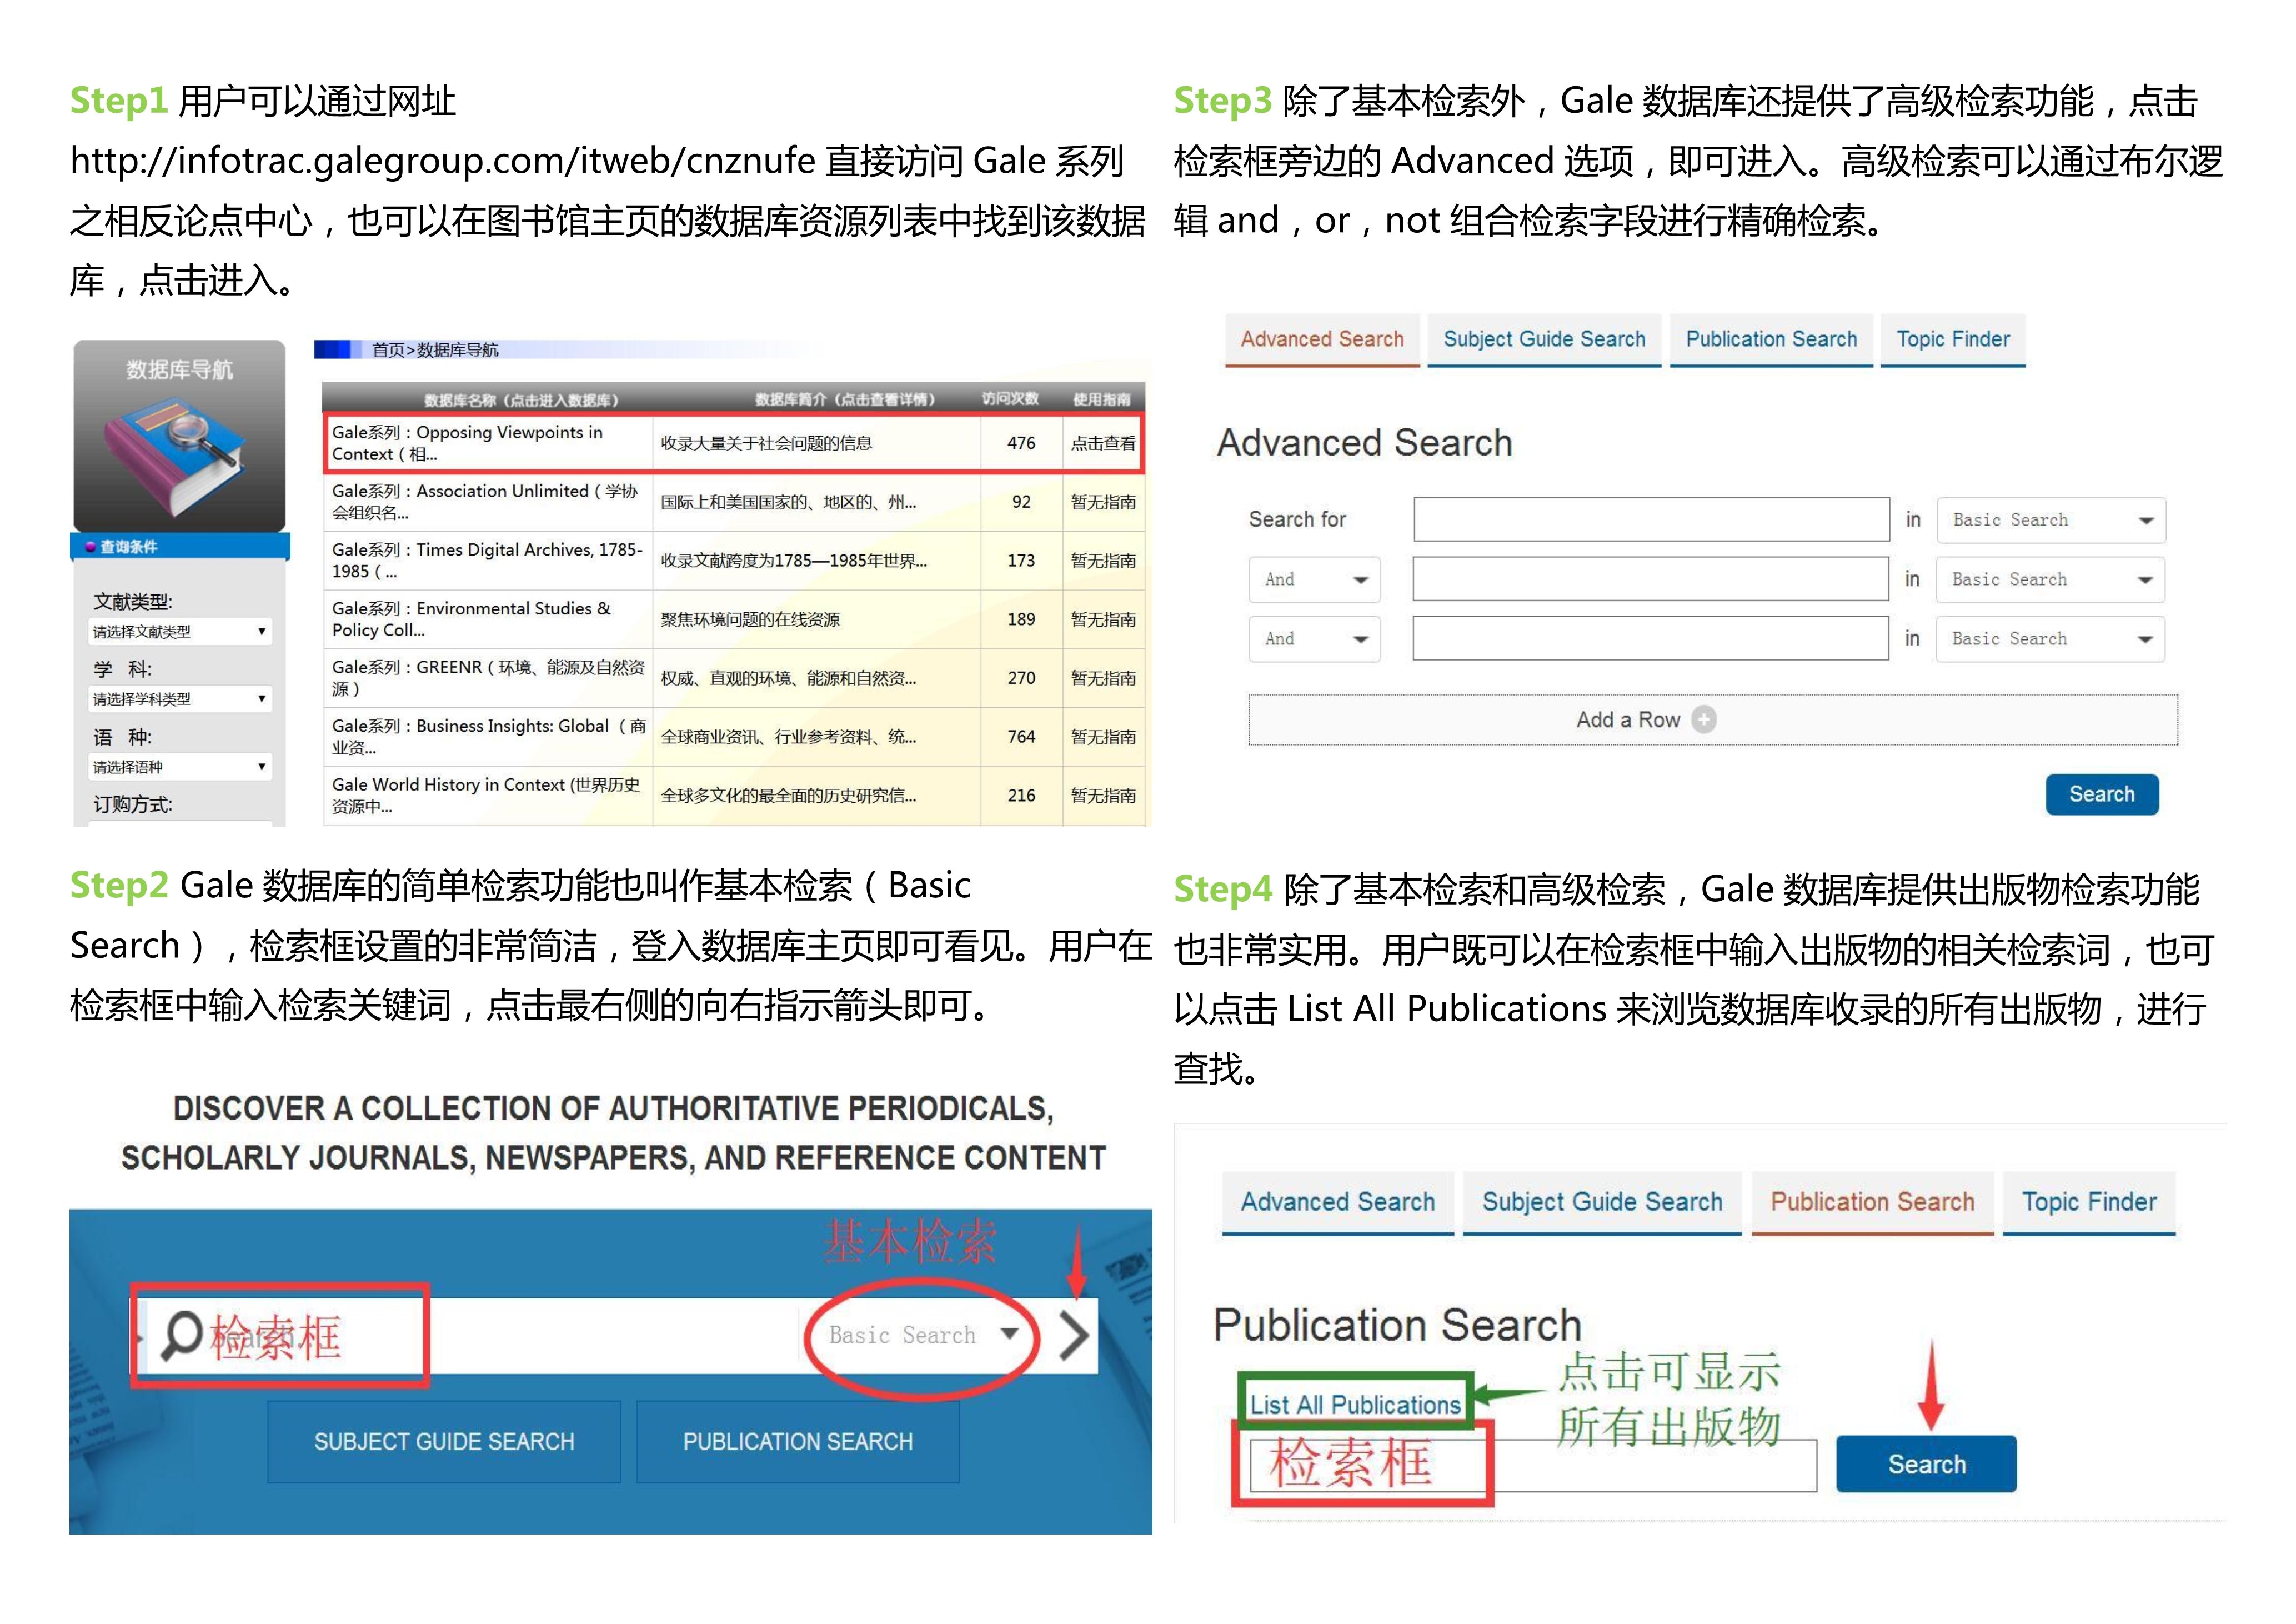Switch to Subject Guide Search tab in upper panel
The width and height of the screenshot is (2296, 1624).
point(1544,339)
